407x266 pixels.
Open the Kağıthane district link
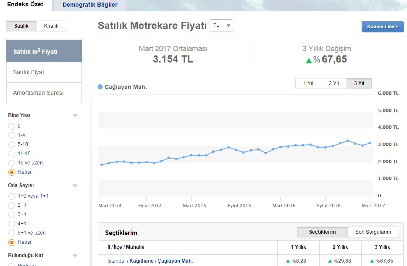coord(142,261)
